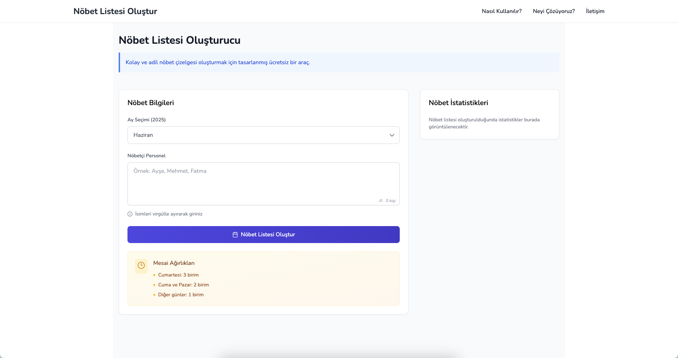Image resolution: width=678 pixels, height=358 pixels.
Task: Go to the Neyi Çözüyoruz? section
Action: [x=553, y=11]
